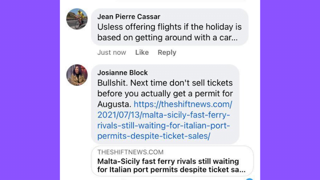Click the THESHIFTNEWS.COM domain label in preview
Screen dimensions: 320x180
point(130,152)
